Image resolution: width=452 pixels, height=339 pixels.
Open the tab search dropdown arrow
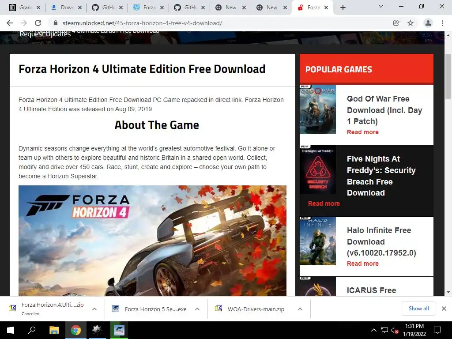381,6
